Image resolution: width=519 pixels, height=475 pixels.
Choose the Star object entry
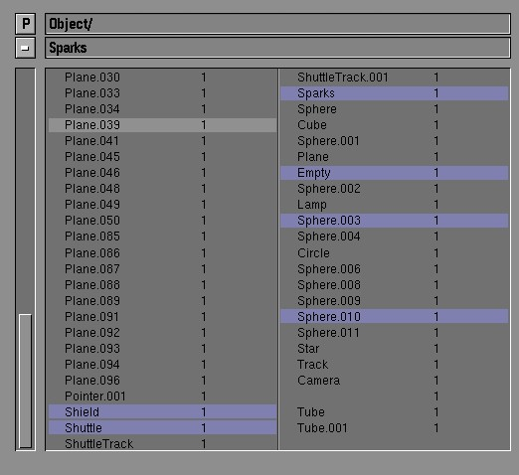[395, 349]
